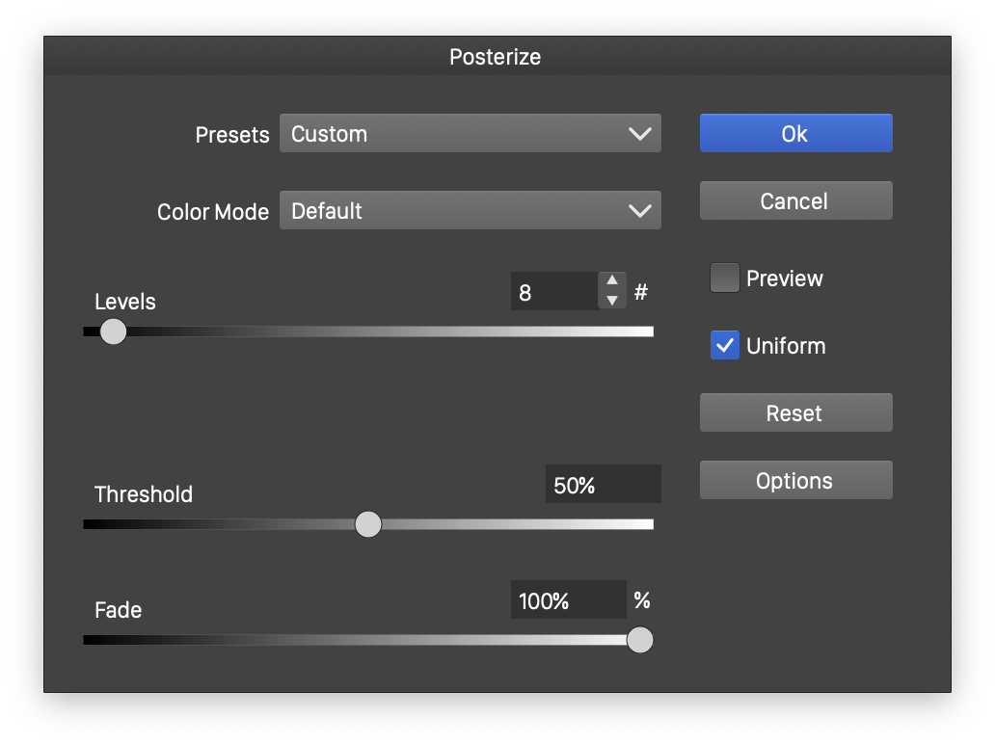Click the Threshold 50% input field

point(603,485)
